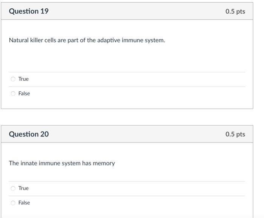This screenshot has height=218, width=264.
Task: Click the 'True' label text under Question 20
Action: pyautogui.click(x=23, y=188)
